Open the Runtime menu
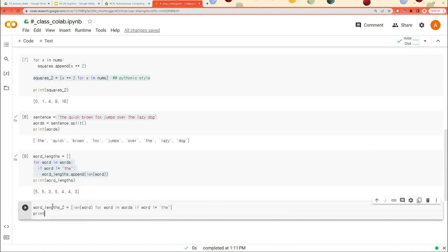Screen dimensions: 448x252 click(83, 30)
